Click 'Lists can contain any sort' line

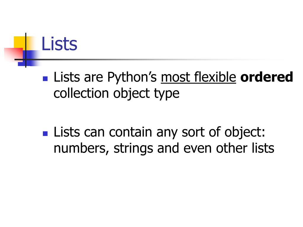coord(159,132)
